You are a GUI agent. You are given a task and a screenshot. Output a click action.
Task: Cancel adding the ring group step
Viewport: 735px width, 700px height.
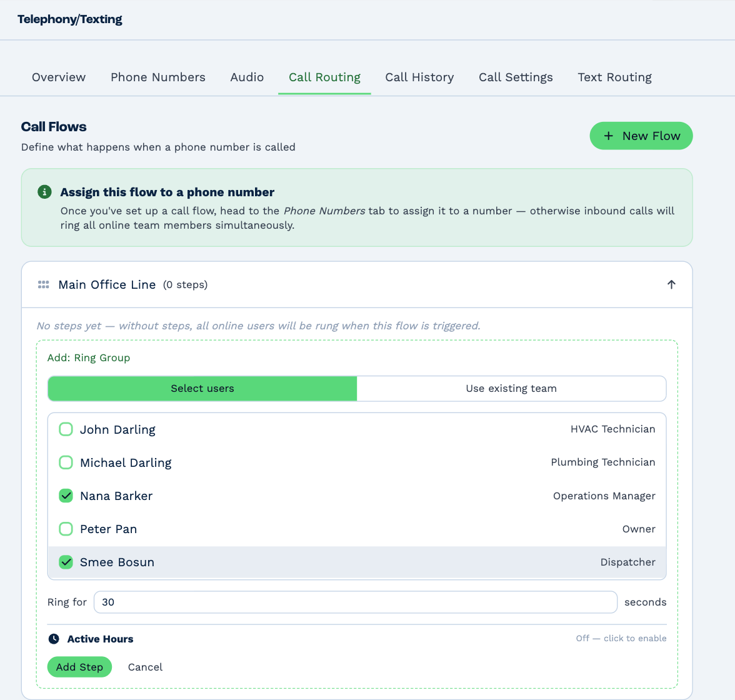click(145, 667)
